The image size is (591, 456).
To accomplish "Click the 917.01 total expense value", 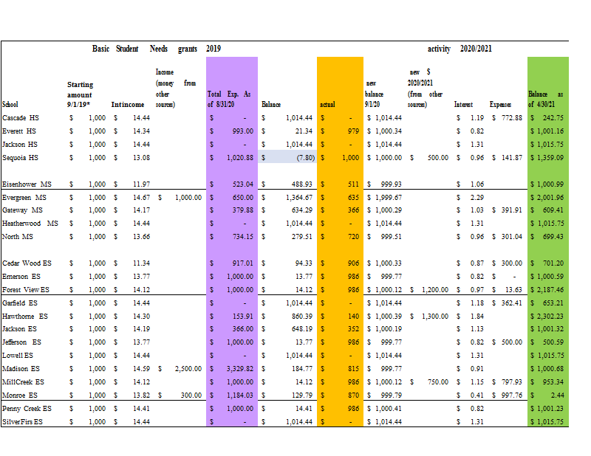I will coord(243,263).
